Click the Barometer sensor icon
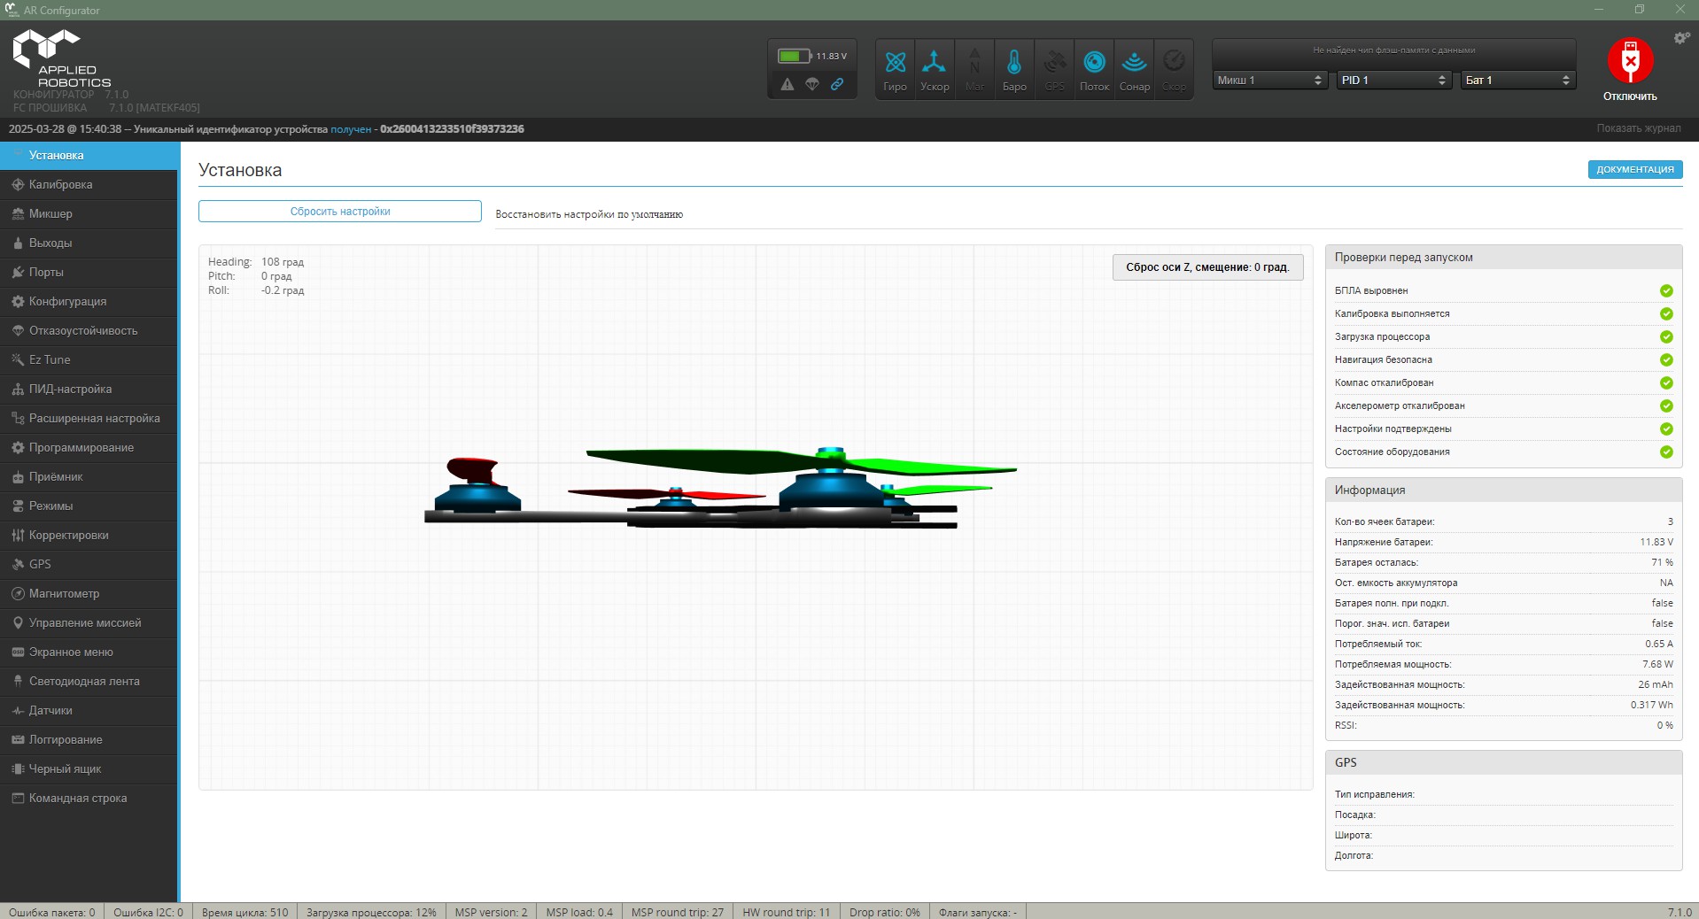 [x=1014, y=63]
